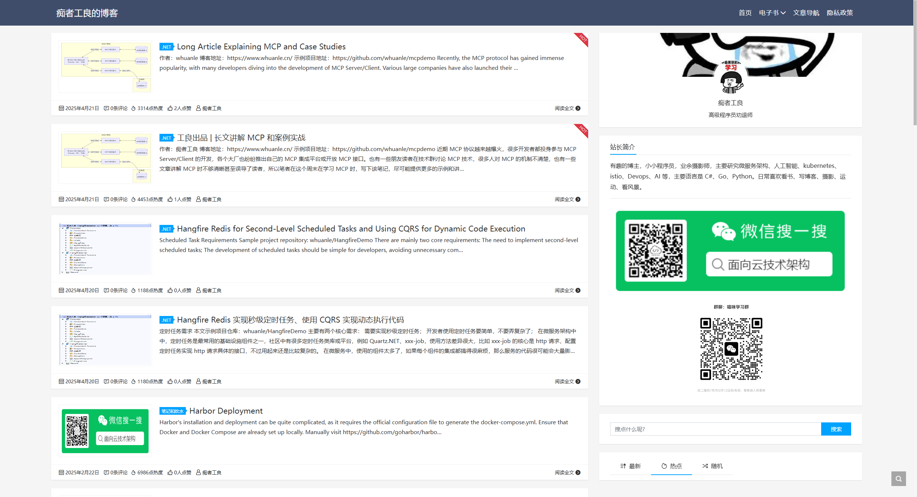
Task: Click 痴者工良 author link on Harbor row
Action: pos(212,472)
